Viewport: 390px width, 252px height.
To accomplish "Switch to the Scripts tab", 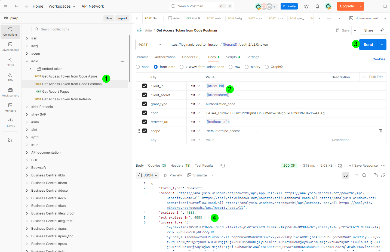I will 233,57.
